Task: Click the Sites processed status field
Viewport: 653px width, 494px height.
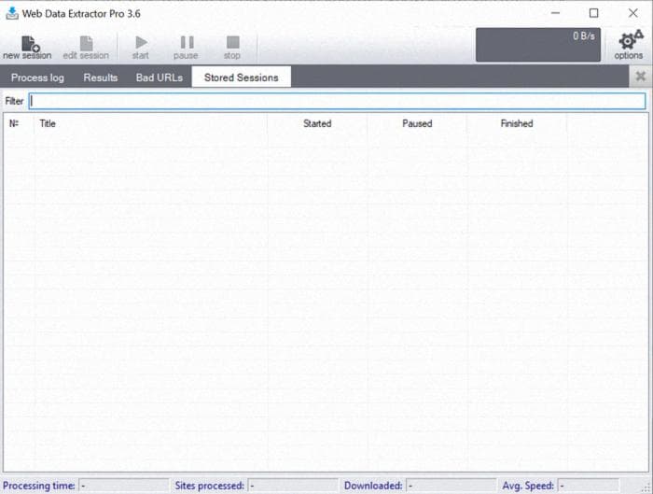Action: click(x=293, y=486)
